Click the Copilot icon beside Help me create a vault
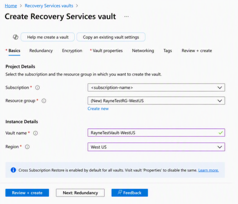 (16, 37)
